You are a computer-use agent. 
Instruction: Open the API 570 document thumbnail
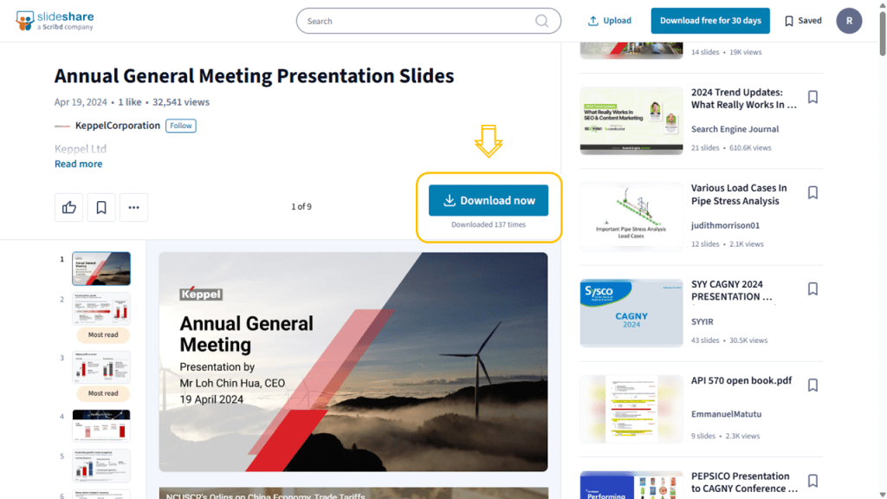pos(631,409)
